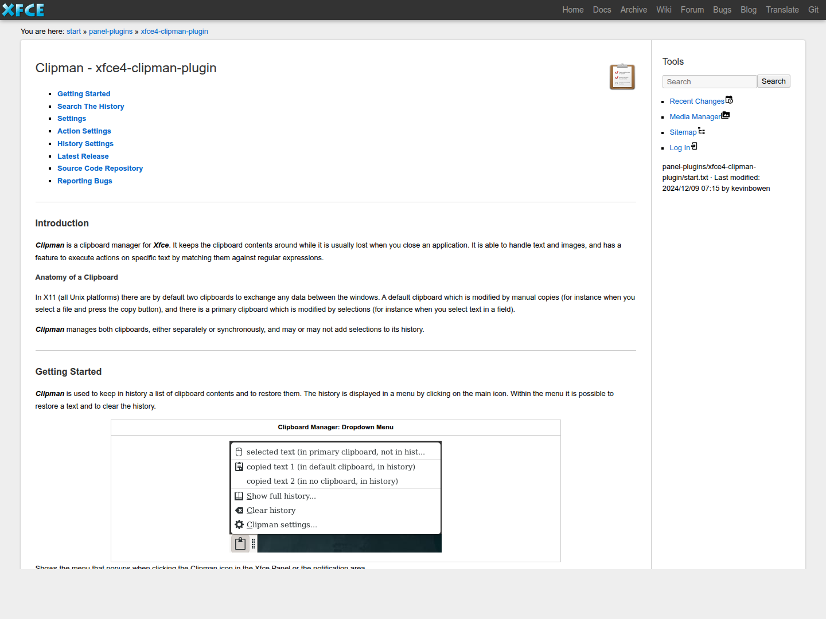Click the 'Introduction' section heading
Image resolution: width=826 pixels, height=619 pixels.
pyautogui.click(x=62, y=224)
